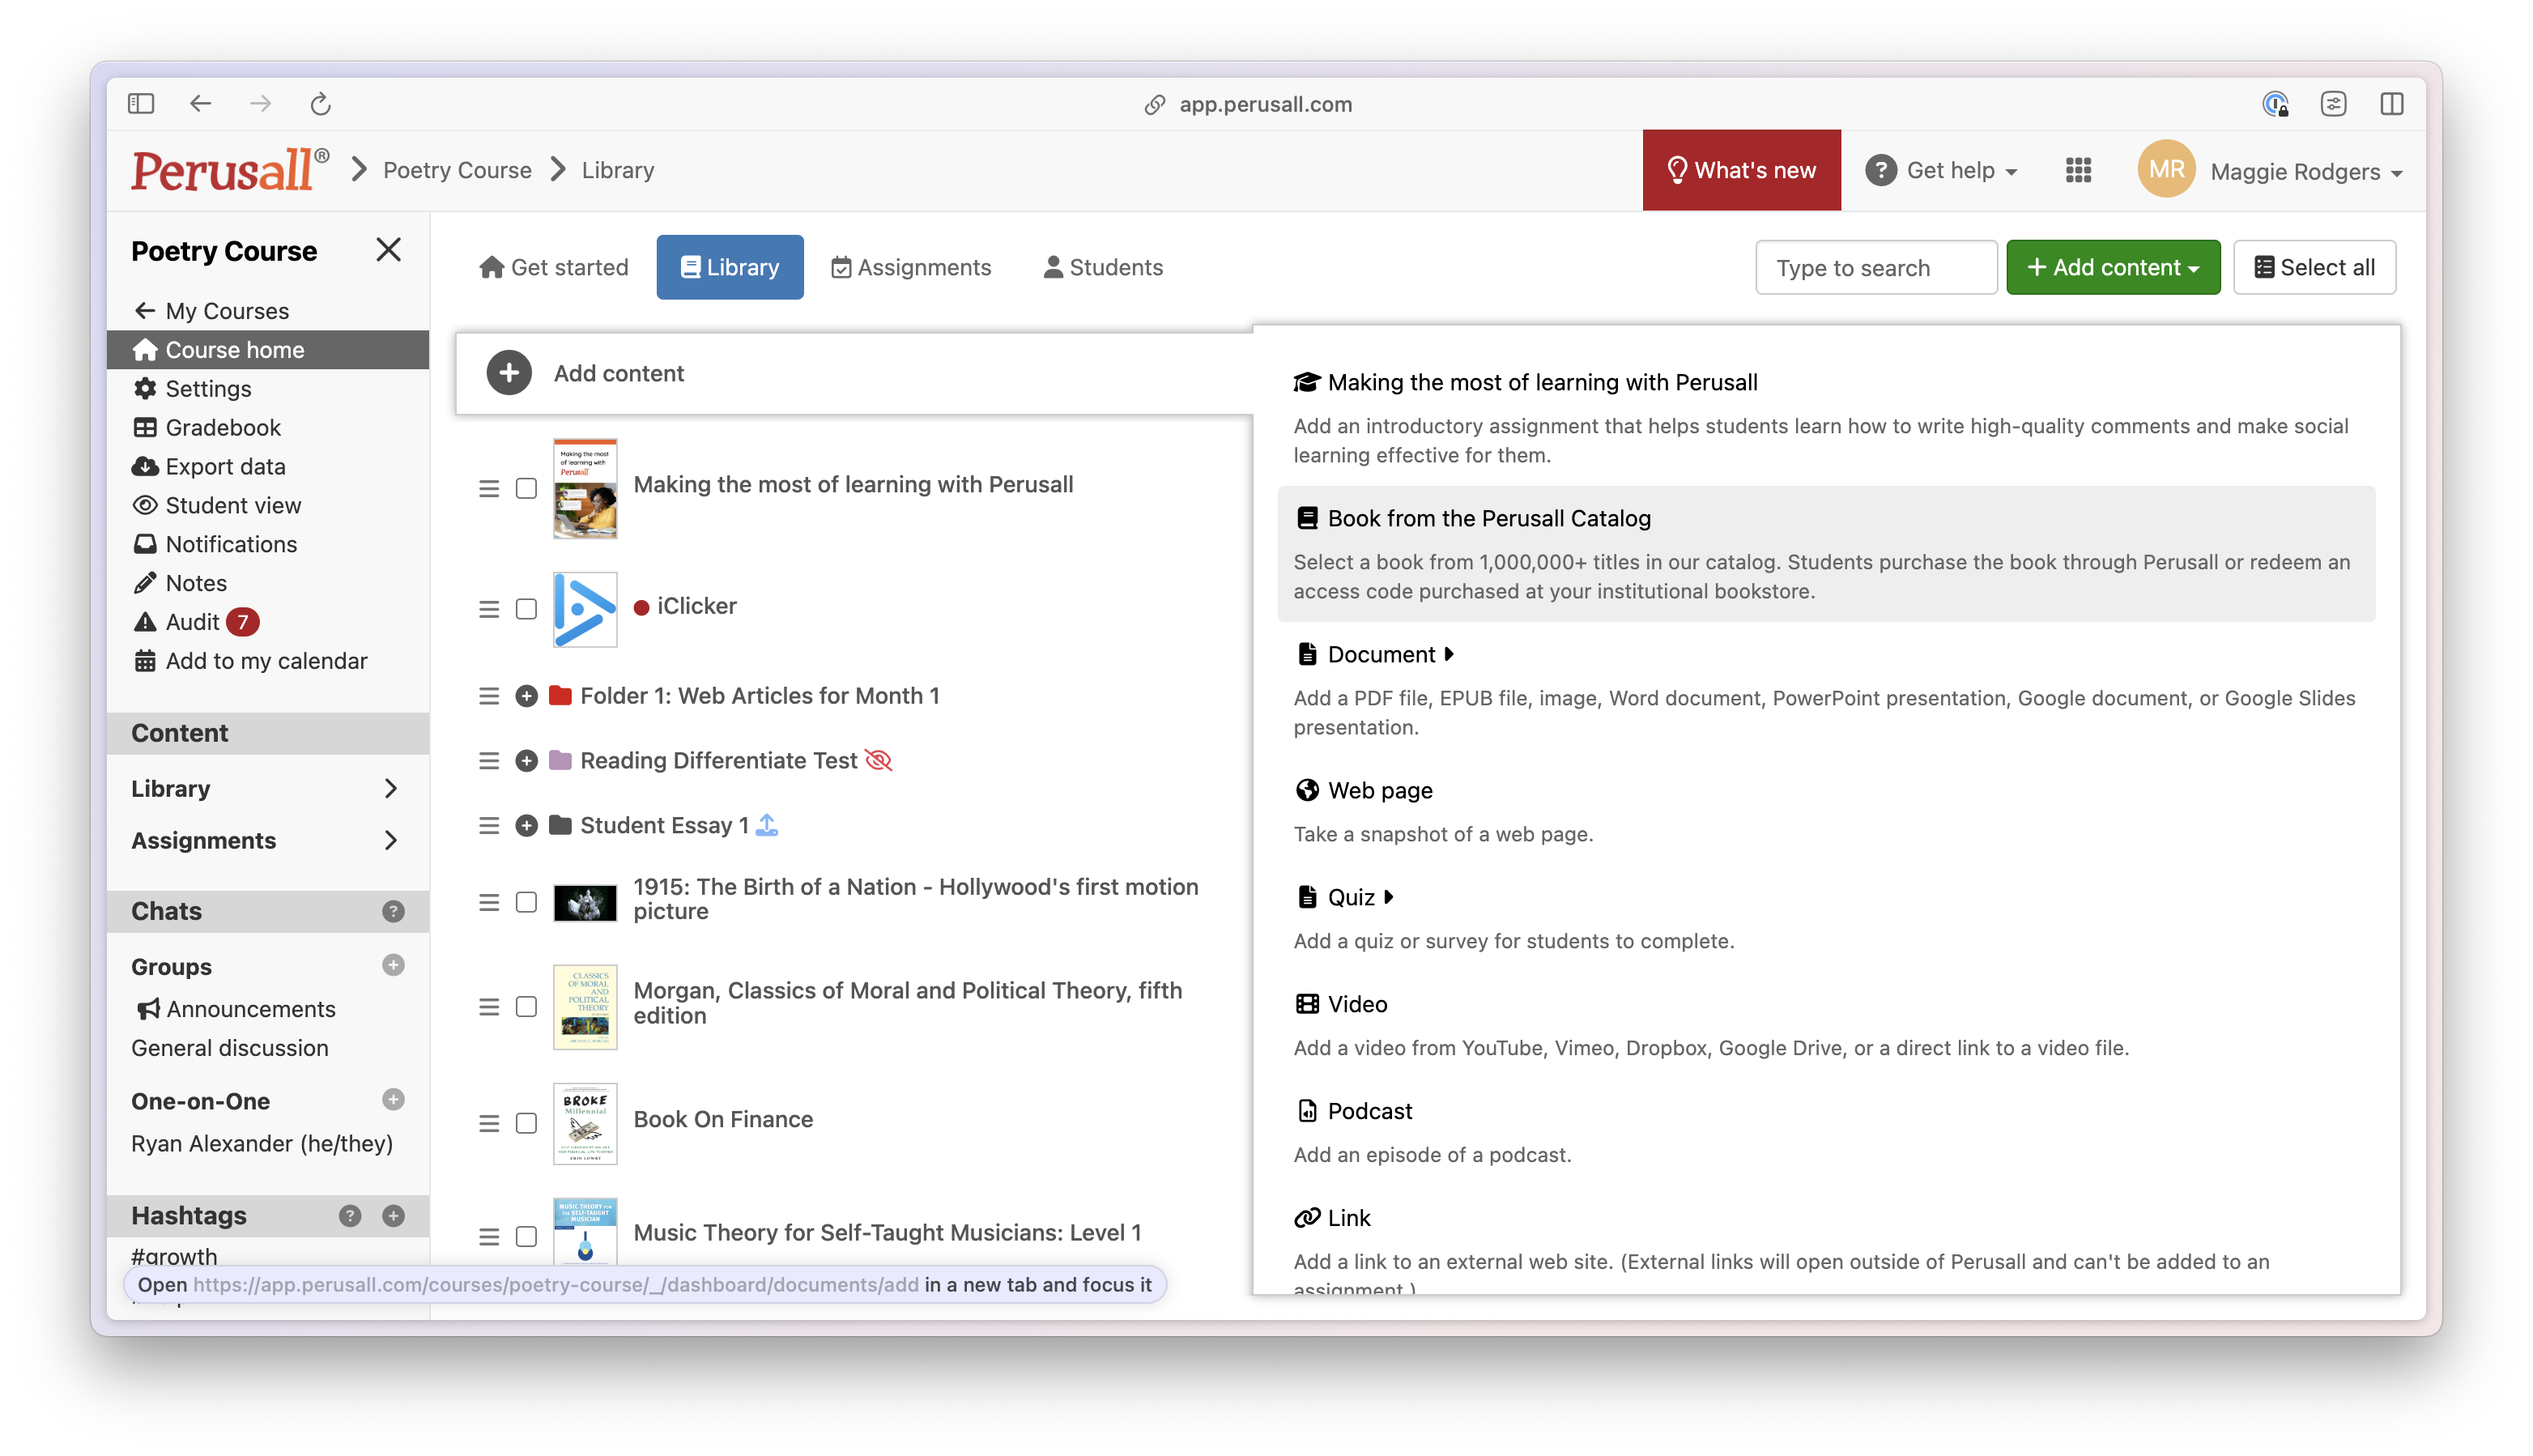Toggle the browser sidebar icon
The height and width of the screenshot is (1456, 2533).
click(x=141, y=103)
